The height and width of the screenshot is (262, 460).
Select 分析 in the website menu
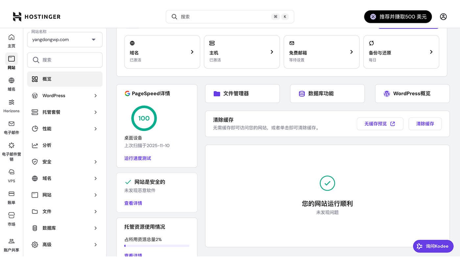64,145
